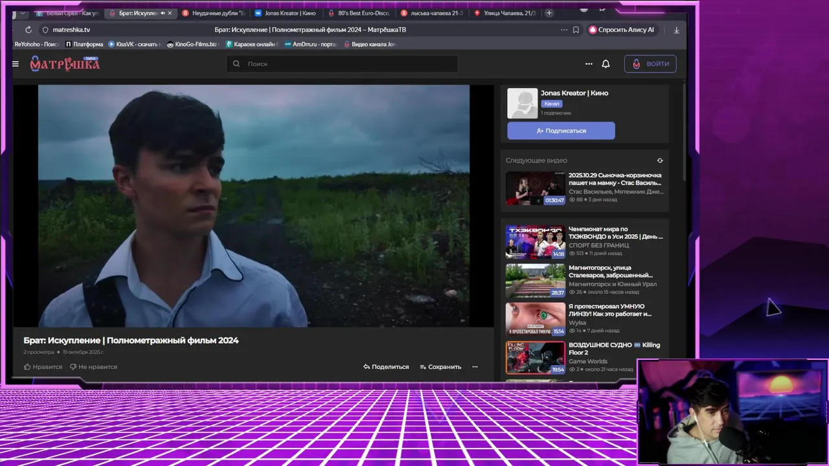This screenshot has width=829, height=466.
Task: Open Видео канала bookmark
Action: [370, 45]
